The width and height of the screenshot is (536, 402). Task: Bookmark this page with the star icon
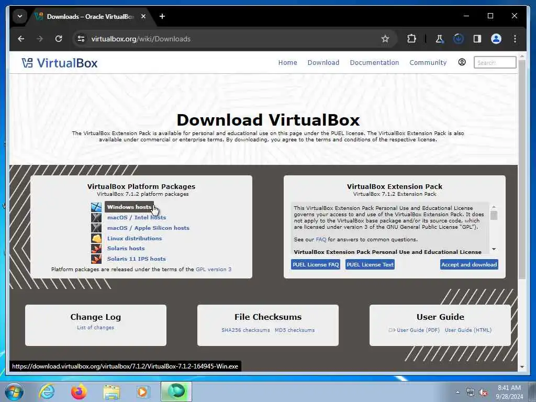(385, 39)
